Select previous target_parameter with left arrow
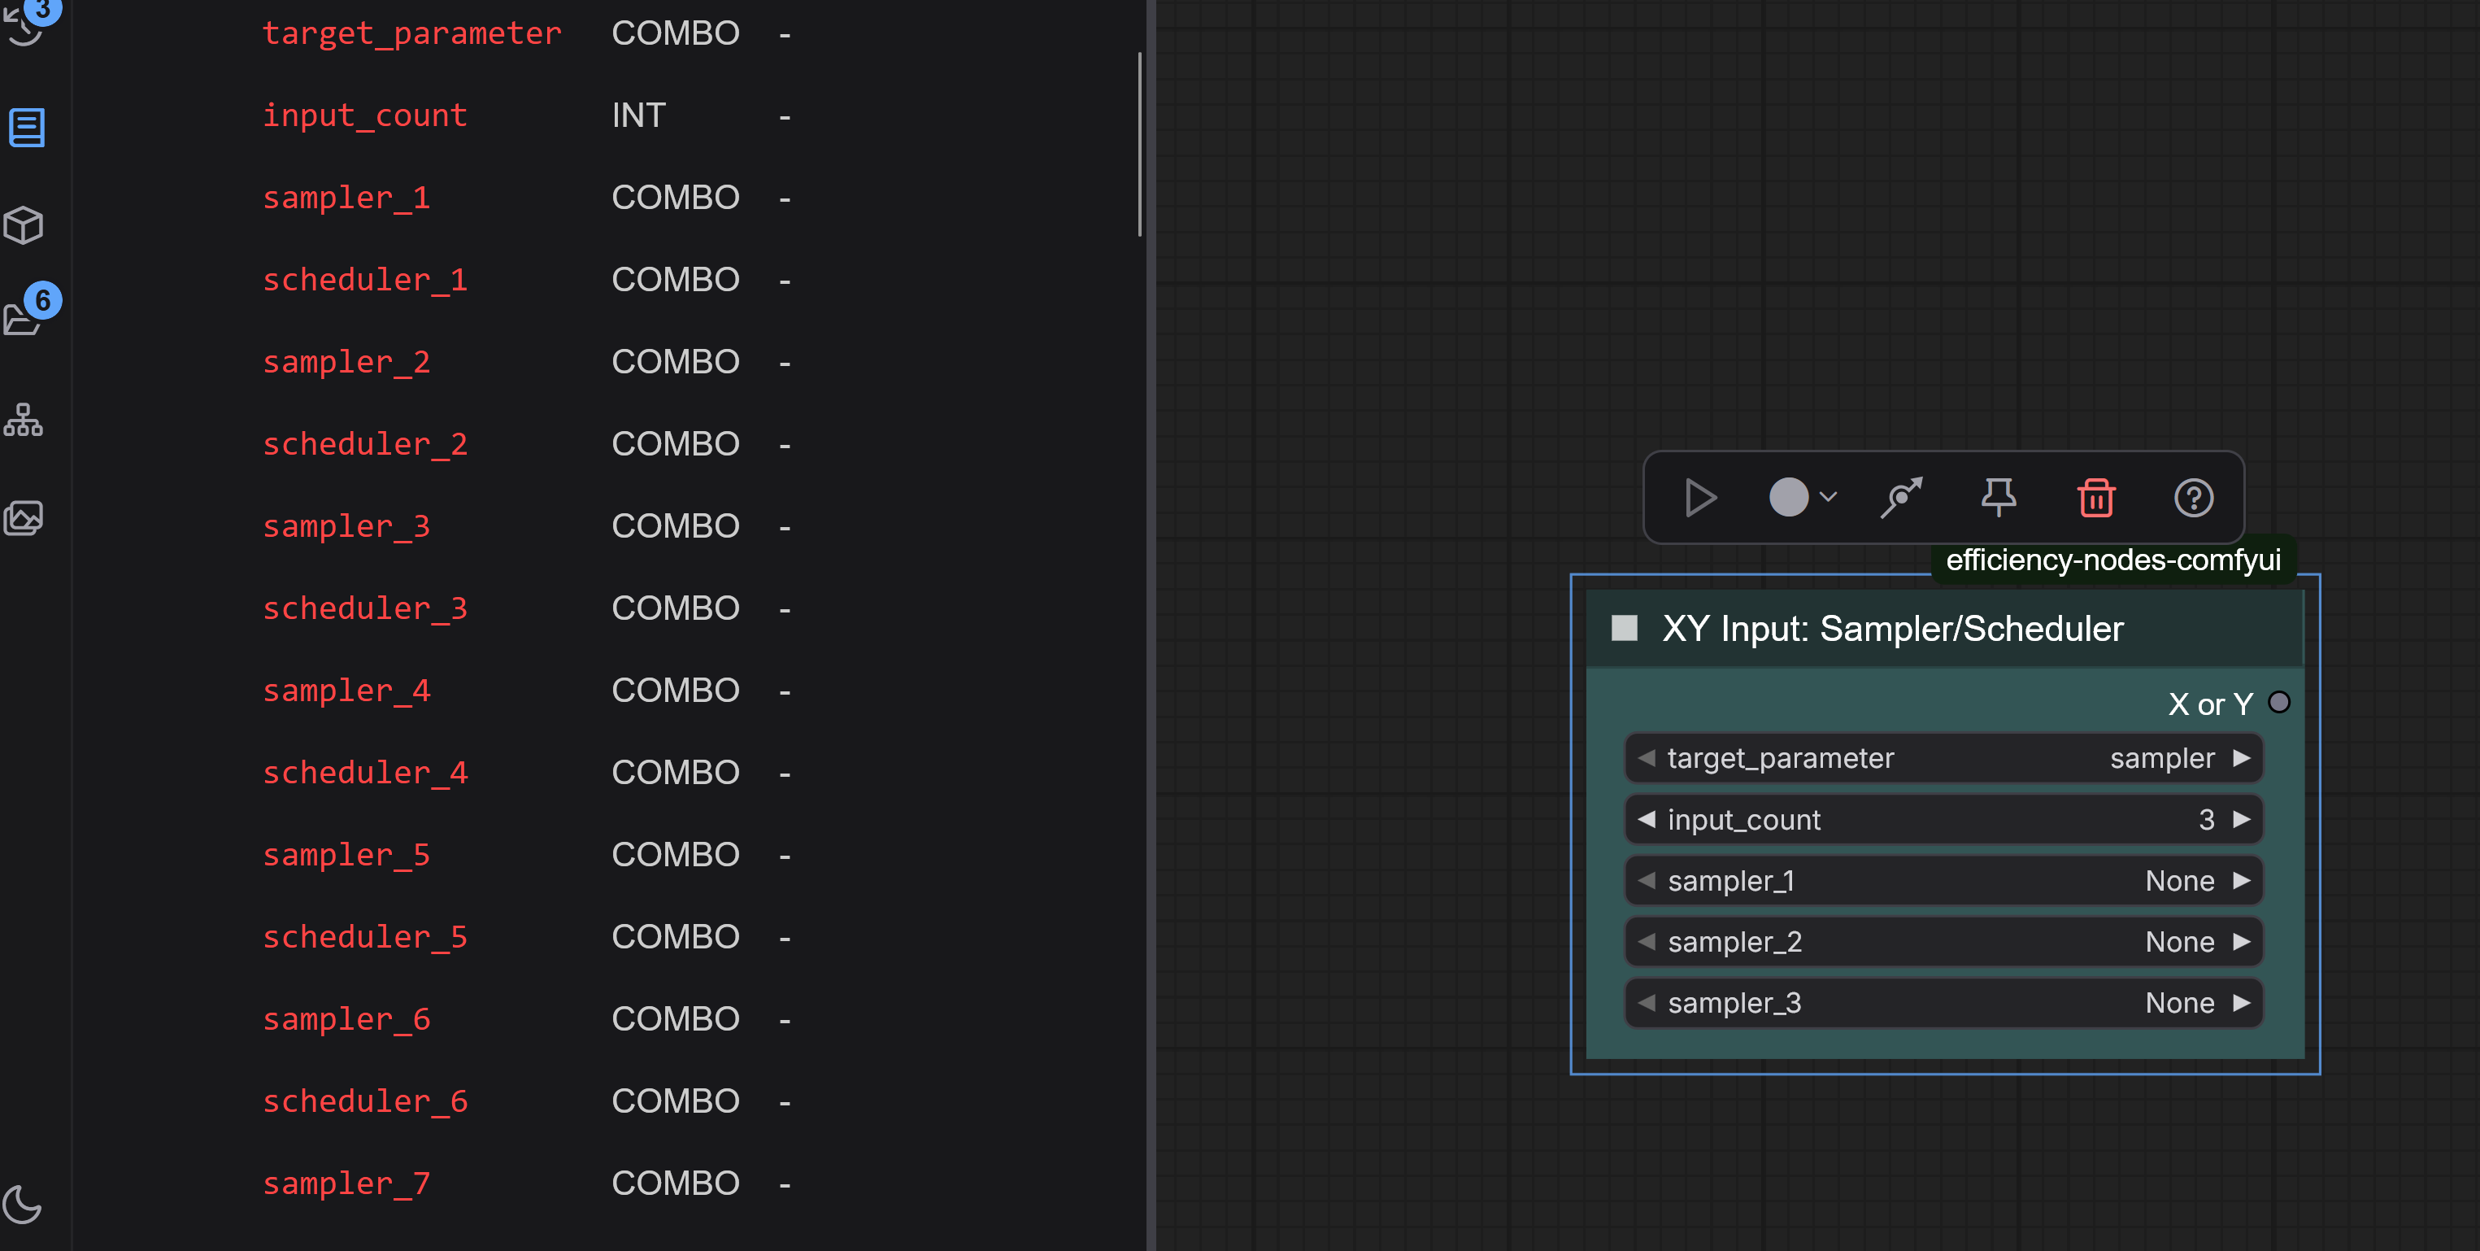This screenshot has width=2480, height=1251. click(x=1647, y=758)
